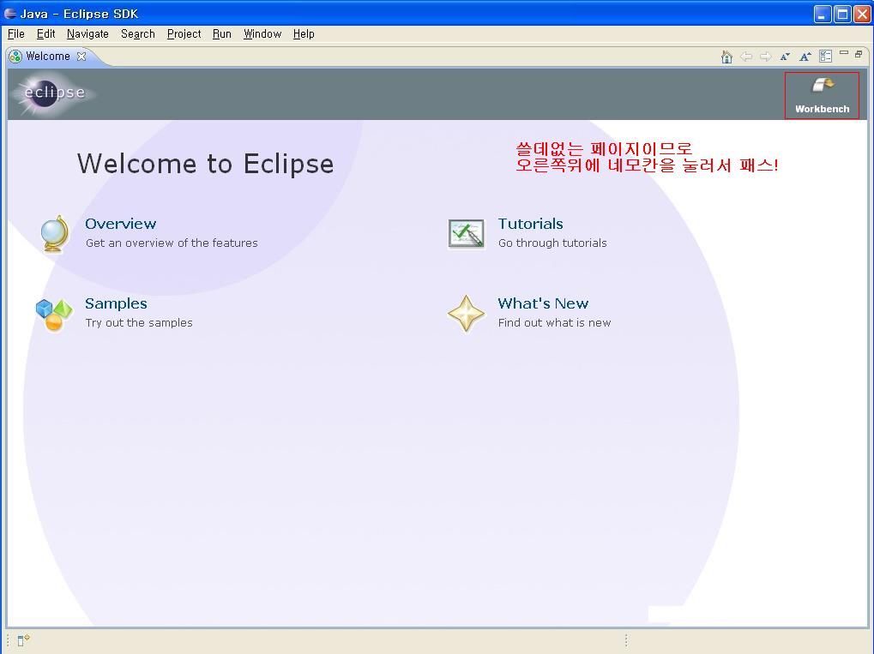Open the What's New link
The image size is (874, 654).
click(543, 303)
